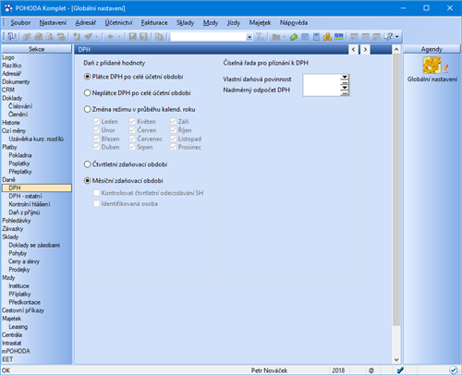
Task: Click the help cursor question-mark icon
Action: [388, 37]
